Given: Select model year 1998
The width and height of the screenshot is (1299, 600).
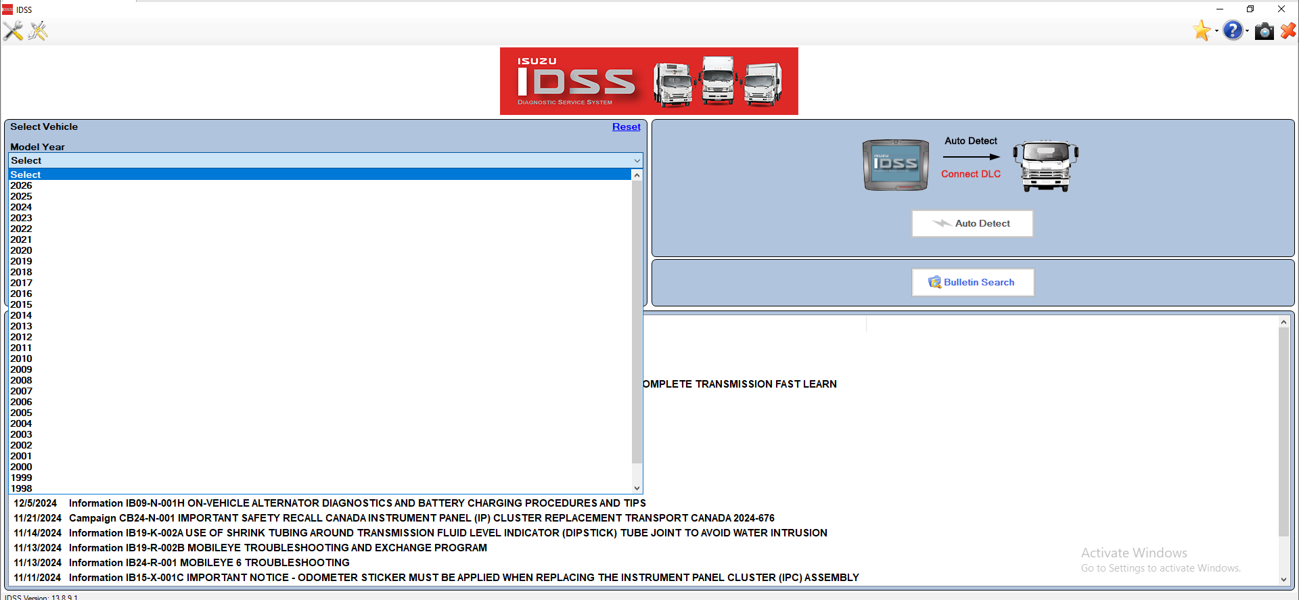Looking at the screenshot, I should pos(320,488).
